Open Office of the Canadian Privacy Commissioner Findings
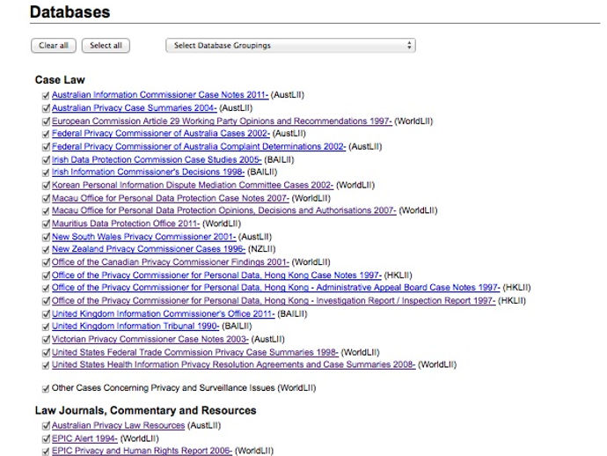Image resolution: width=607 pixels, height=456 pixels. [171, 262]
